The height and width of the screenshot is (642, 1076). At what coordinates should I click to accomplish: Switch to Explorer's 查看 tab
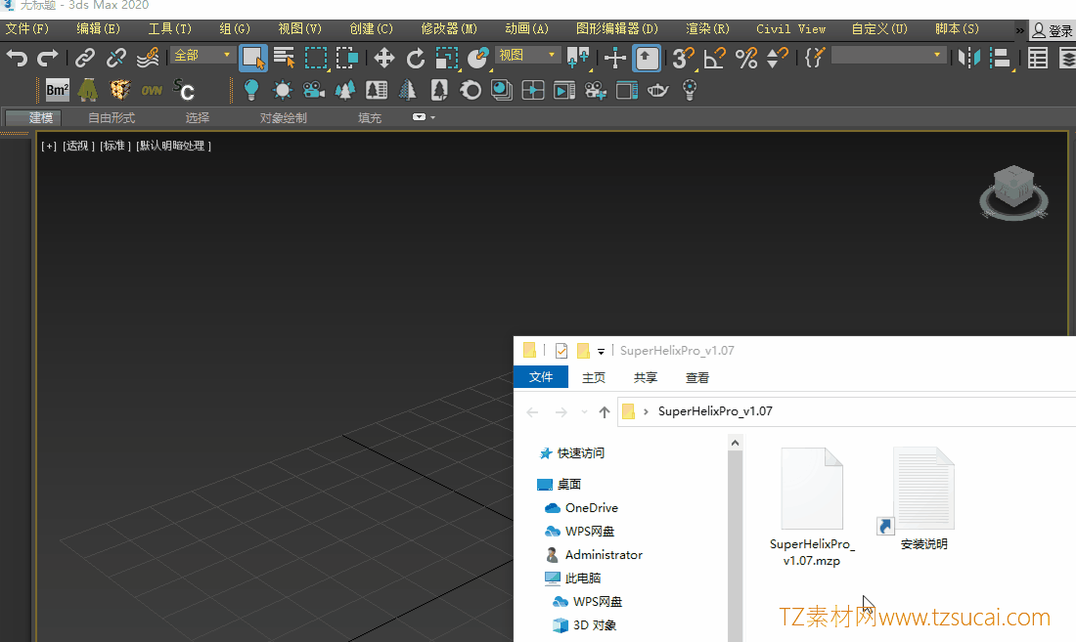tap(697, 377)
